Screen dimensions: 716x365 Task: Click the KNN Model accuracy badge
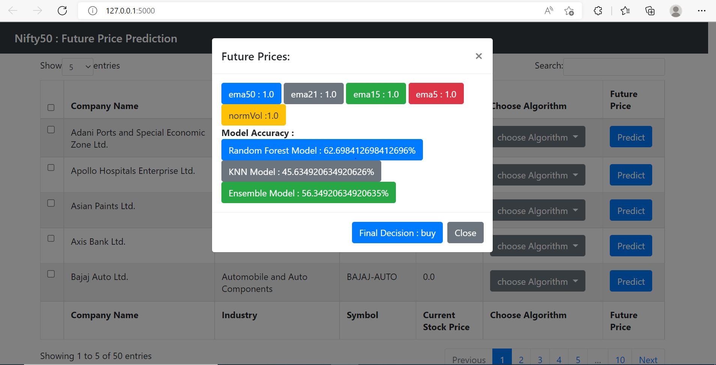(x=301, y=171)
